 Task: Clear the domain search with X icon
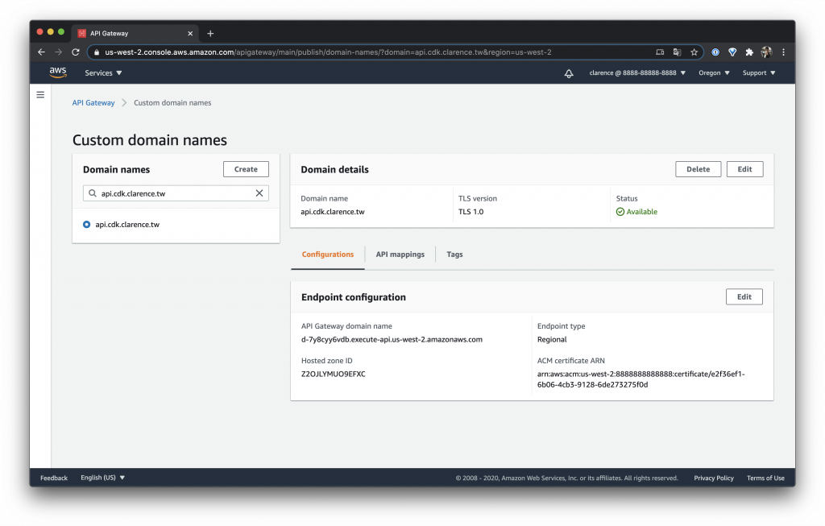259,193
